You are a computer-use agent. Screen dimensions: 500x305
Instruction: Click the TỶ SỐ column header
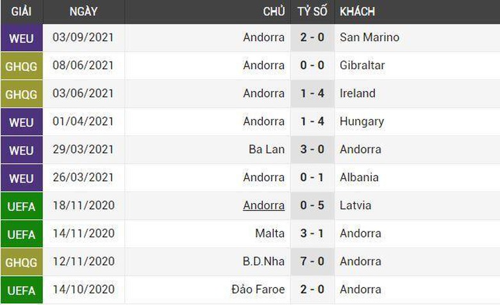(x=312, y=12)
